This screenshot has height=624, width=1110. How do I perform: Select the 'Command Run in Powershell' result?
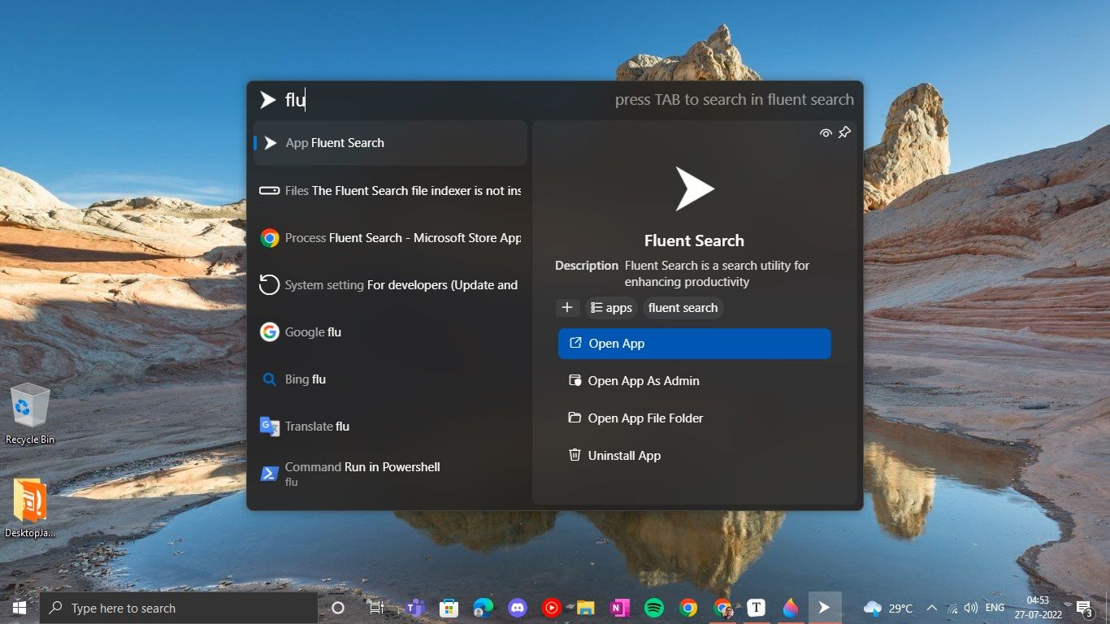[x=390, y=474]
